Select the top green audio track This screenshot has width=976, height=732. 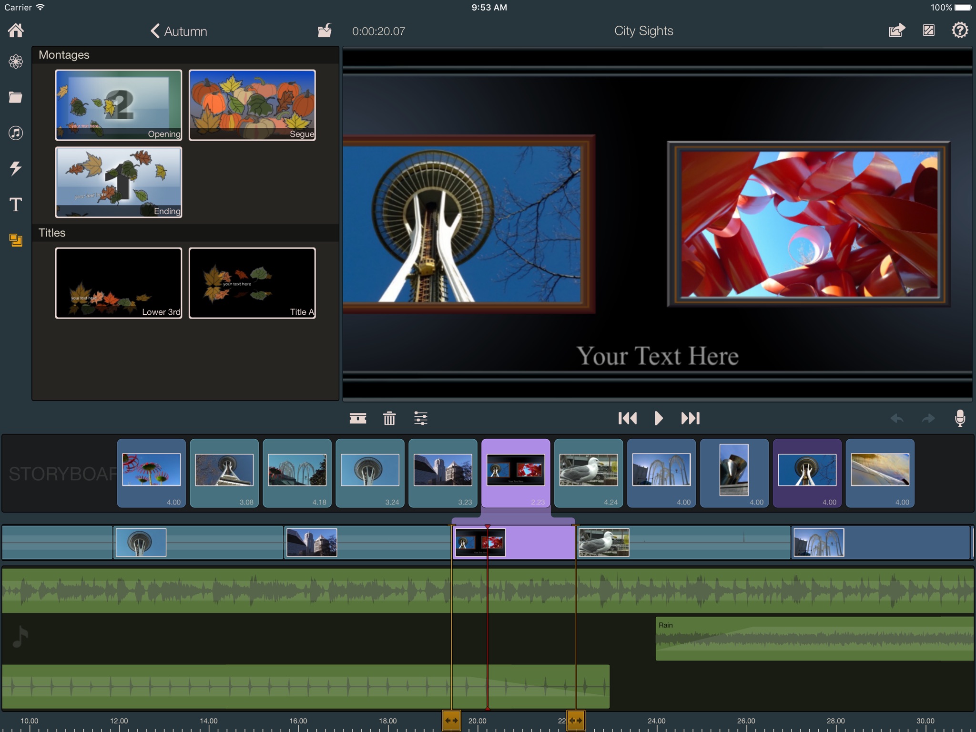tap(488, 590)
